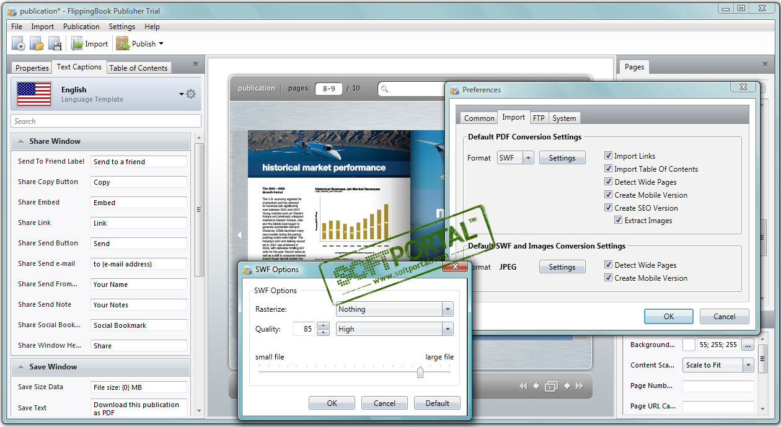
Task: Toggle JPEG section Detect Wide Pages checkbox
Action: pyautogui.click(x=609, y=265)
